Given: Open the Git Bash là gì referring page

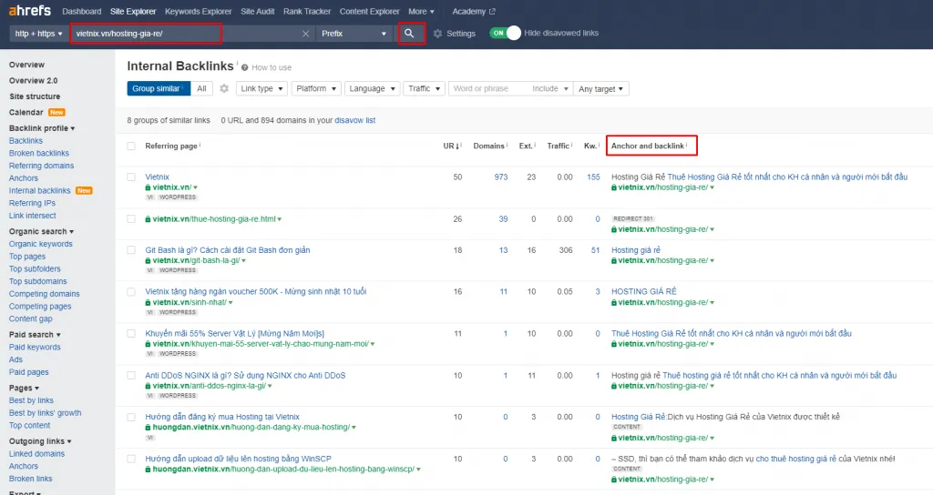Looking at the screenshot, I should click(227, 250).
